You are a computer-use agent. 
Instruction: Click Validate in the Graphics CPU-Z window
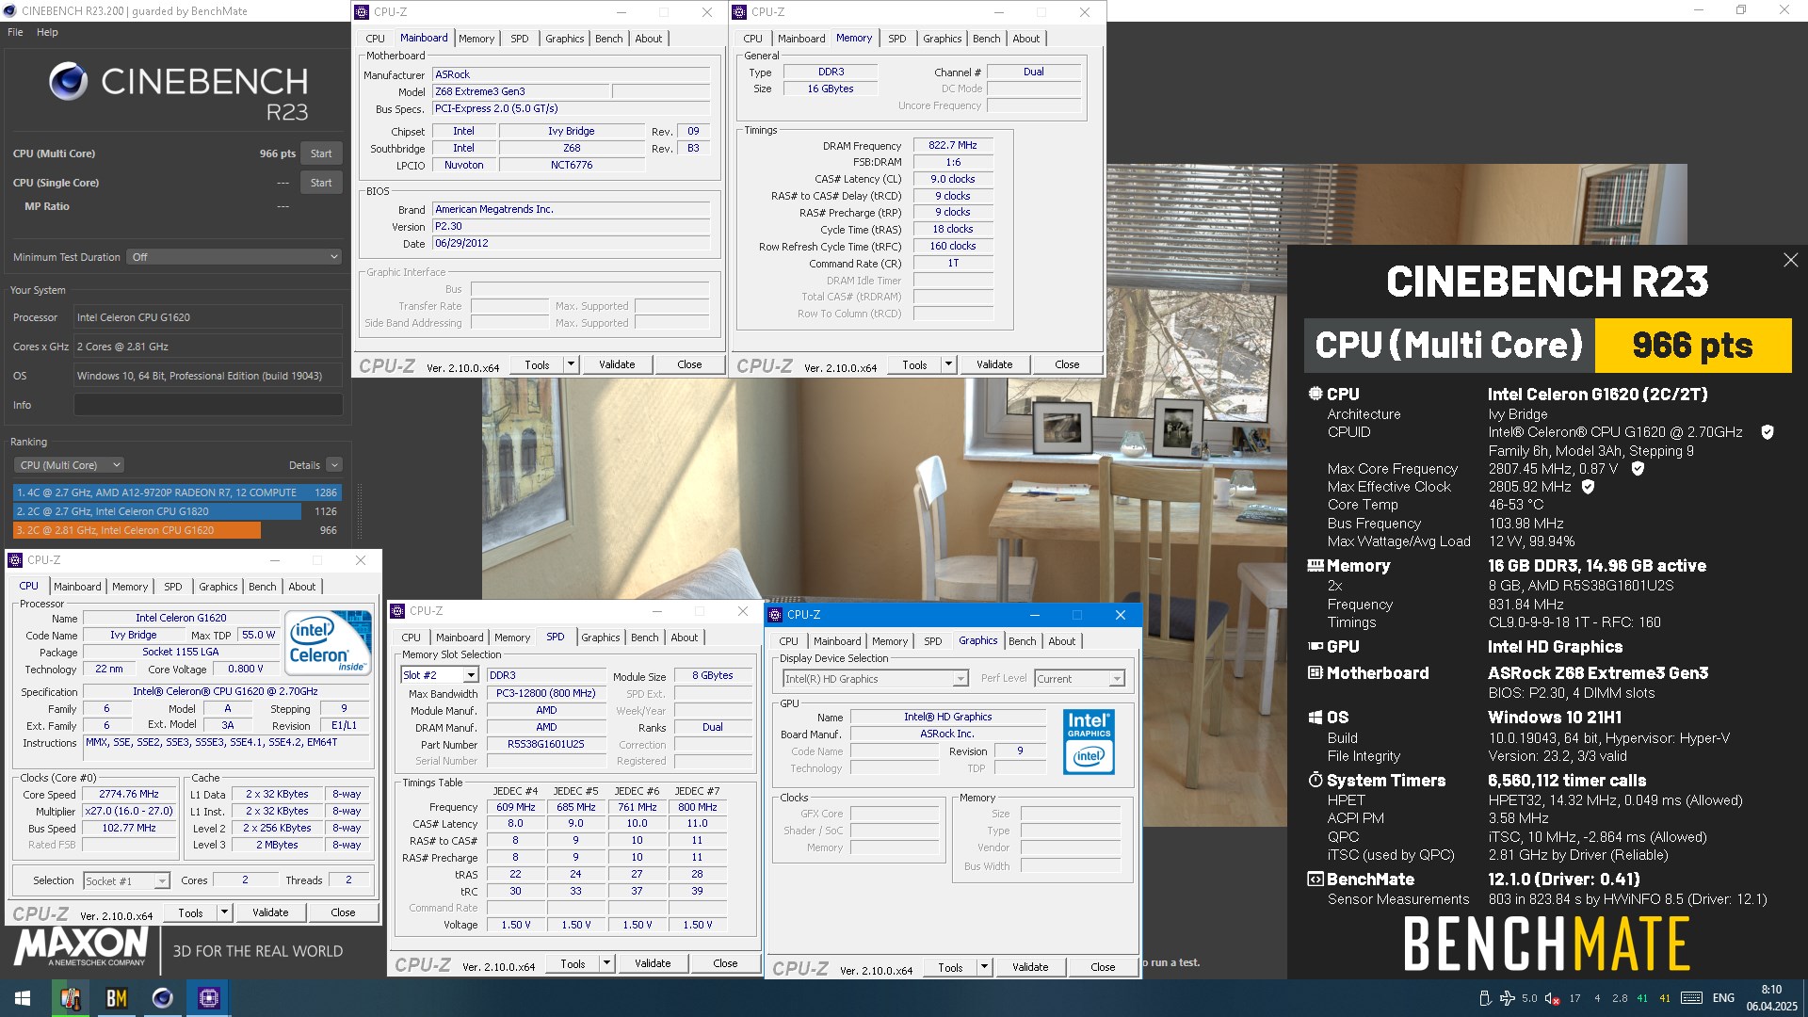pyautogui.click(x=1030, y=967)
